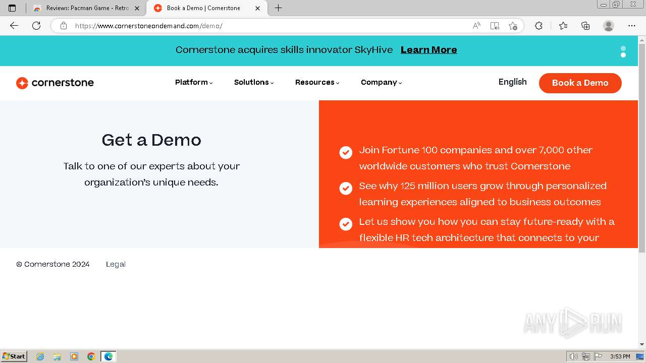This screenshot has height=363, width=646.
Task: Click the network tray icon
Action: (x=586, y=356)
